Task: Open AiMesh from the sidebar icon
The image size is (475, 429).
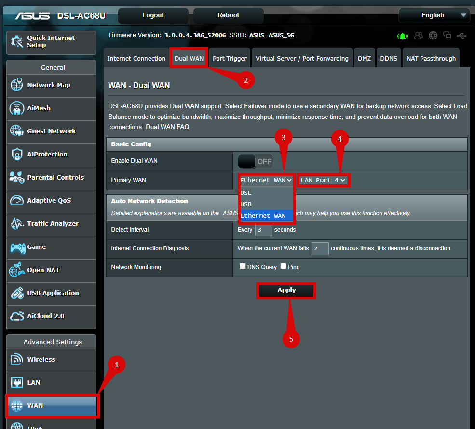Action: pyautogui.click(x=17, y=108)
